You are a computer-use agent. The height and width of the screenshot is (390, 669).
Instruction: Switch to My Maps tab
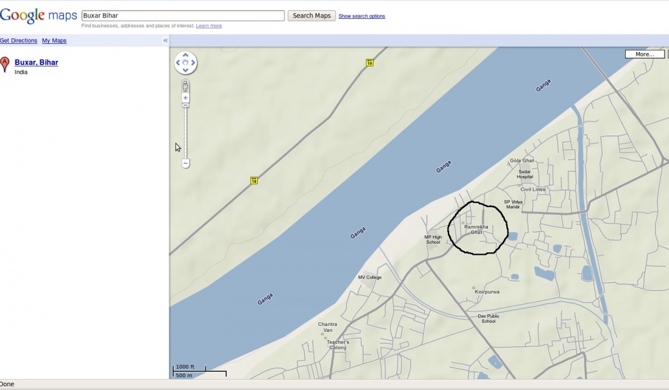tap(54, 41)
